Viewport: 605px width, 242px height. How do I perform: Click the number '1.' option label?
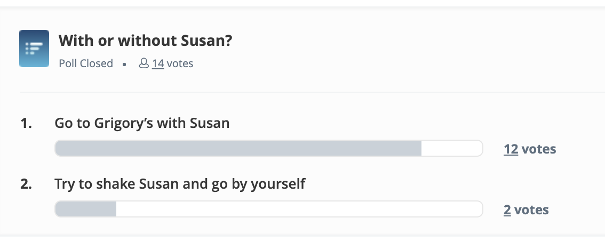point(26,123)
